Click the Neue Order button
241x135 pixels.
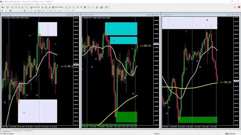tap(35, 7)
